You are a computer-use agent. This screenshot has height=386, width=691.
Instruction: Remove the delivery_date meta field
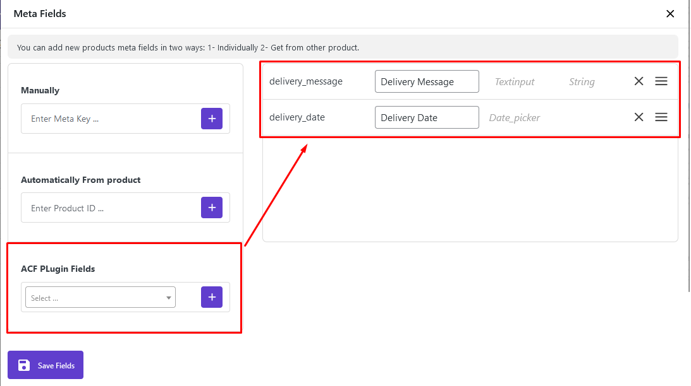639,117
